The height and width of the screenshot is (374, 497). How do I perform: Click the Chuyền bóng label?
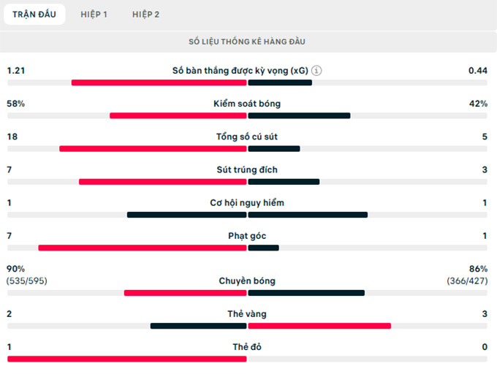(x=247, y=281)
